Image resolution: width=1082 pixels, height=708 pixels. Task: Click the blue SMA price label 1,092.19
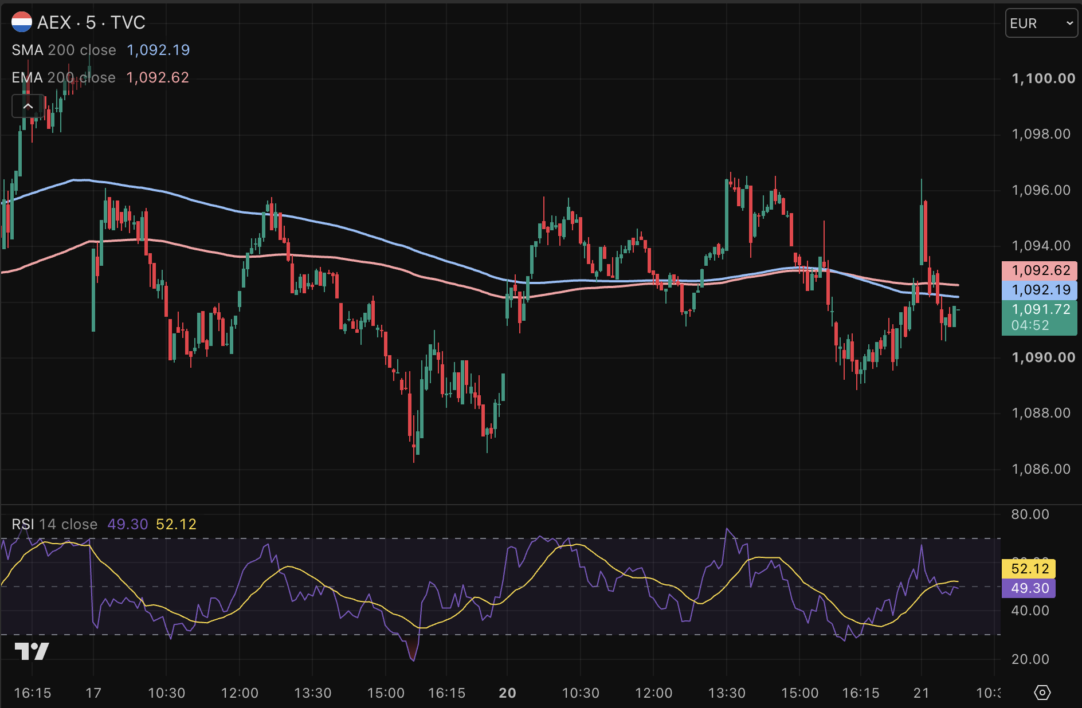coord(1040,290)
